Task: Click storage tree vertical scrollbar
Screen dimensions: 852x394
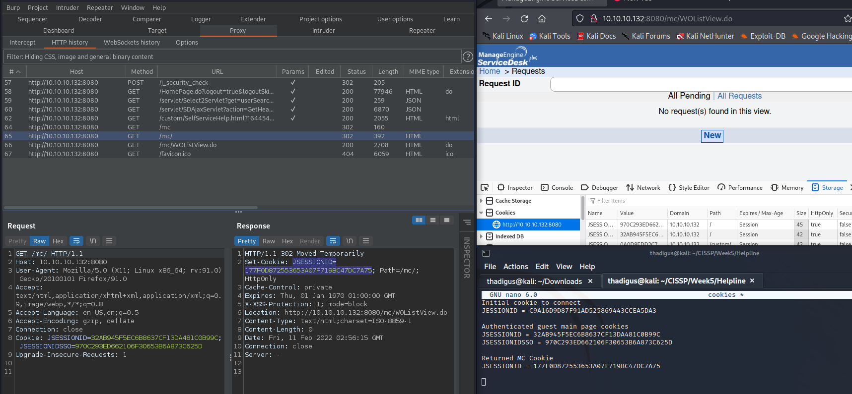Action: click(x=582, y=208)
